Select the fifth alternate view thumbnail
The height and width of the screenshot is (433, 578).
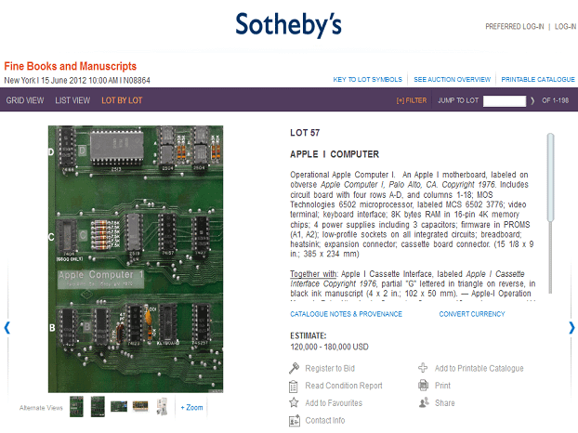click(x=162, y=406)
